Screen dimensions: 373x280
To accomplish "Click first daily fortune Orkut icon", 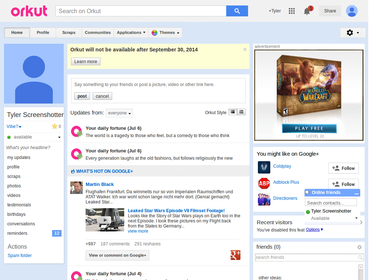I will (x=76, y=131).
